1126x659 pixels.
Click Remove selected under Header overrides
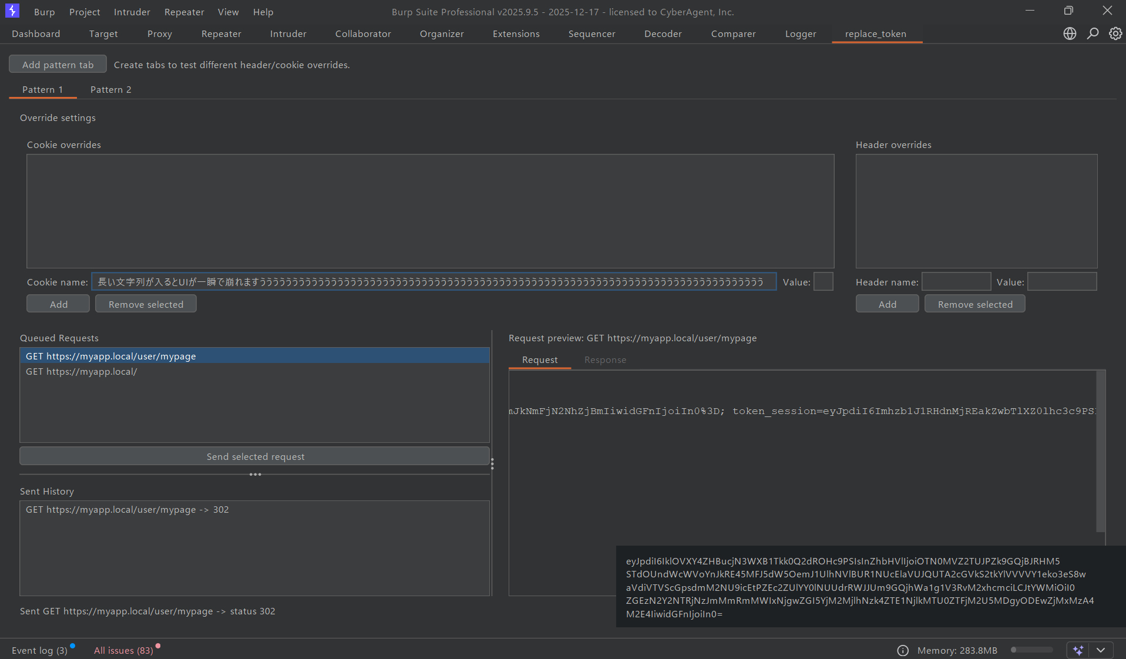point(974,304)
